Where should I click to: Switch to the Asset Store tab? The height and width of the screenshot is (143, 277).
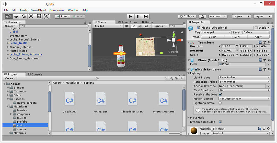point(127,22)
